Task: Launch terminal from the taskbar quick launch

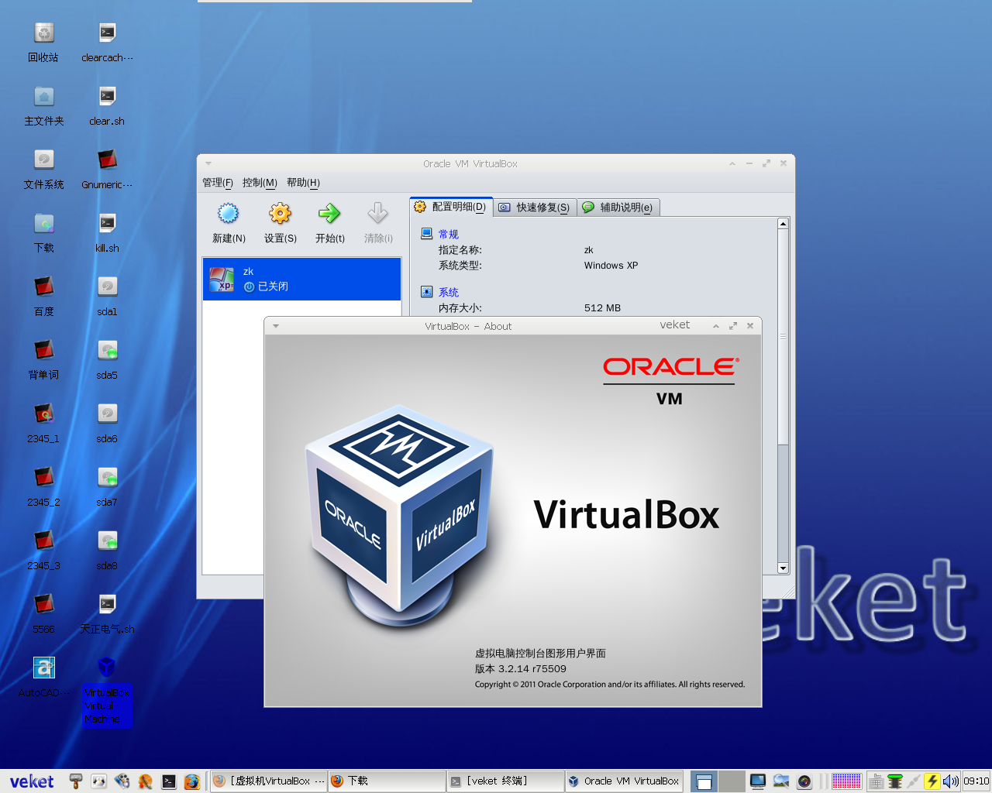Action: 169,781
